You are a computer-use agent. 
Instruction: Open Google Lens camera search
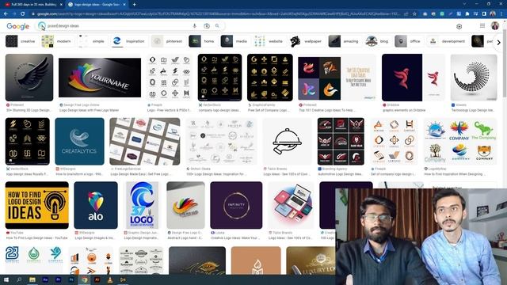(207, 26)
